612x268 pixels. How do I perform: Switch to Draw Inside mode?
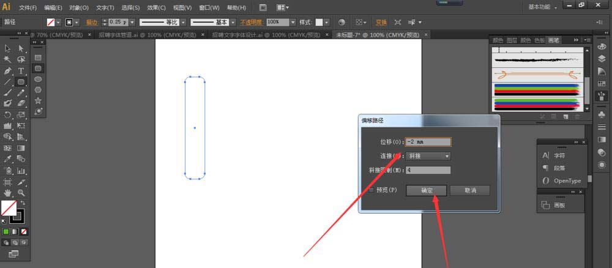(24, 242)
